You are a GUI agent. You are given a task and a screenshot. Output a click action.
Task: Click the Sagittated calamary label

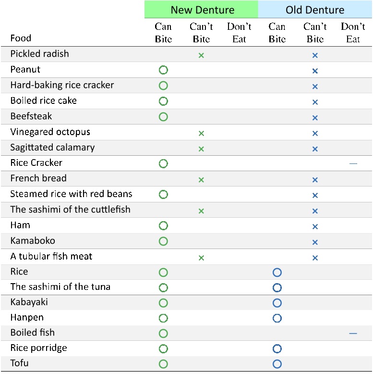click(52, 148)
